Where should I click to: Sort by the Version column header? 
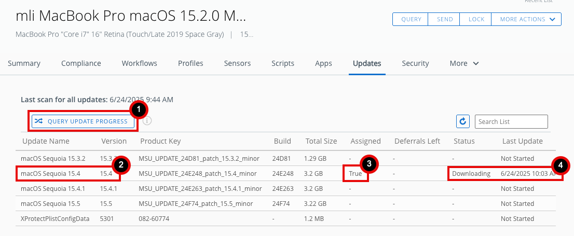(113, 141)
